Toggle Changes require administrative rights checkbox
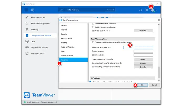This screenshot has height=106, width=184. point(93,42)
